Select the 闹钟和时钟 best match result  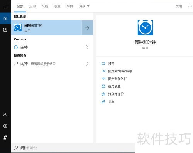point(46,28)
